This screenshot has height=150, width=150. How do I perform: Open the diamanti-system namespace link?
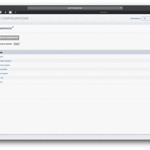pos(6,61)
